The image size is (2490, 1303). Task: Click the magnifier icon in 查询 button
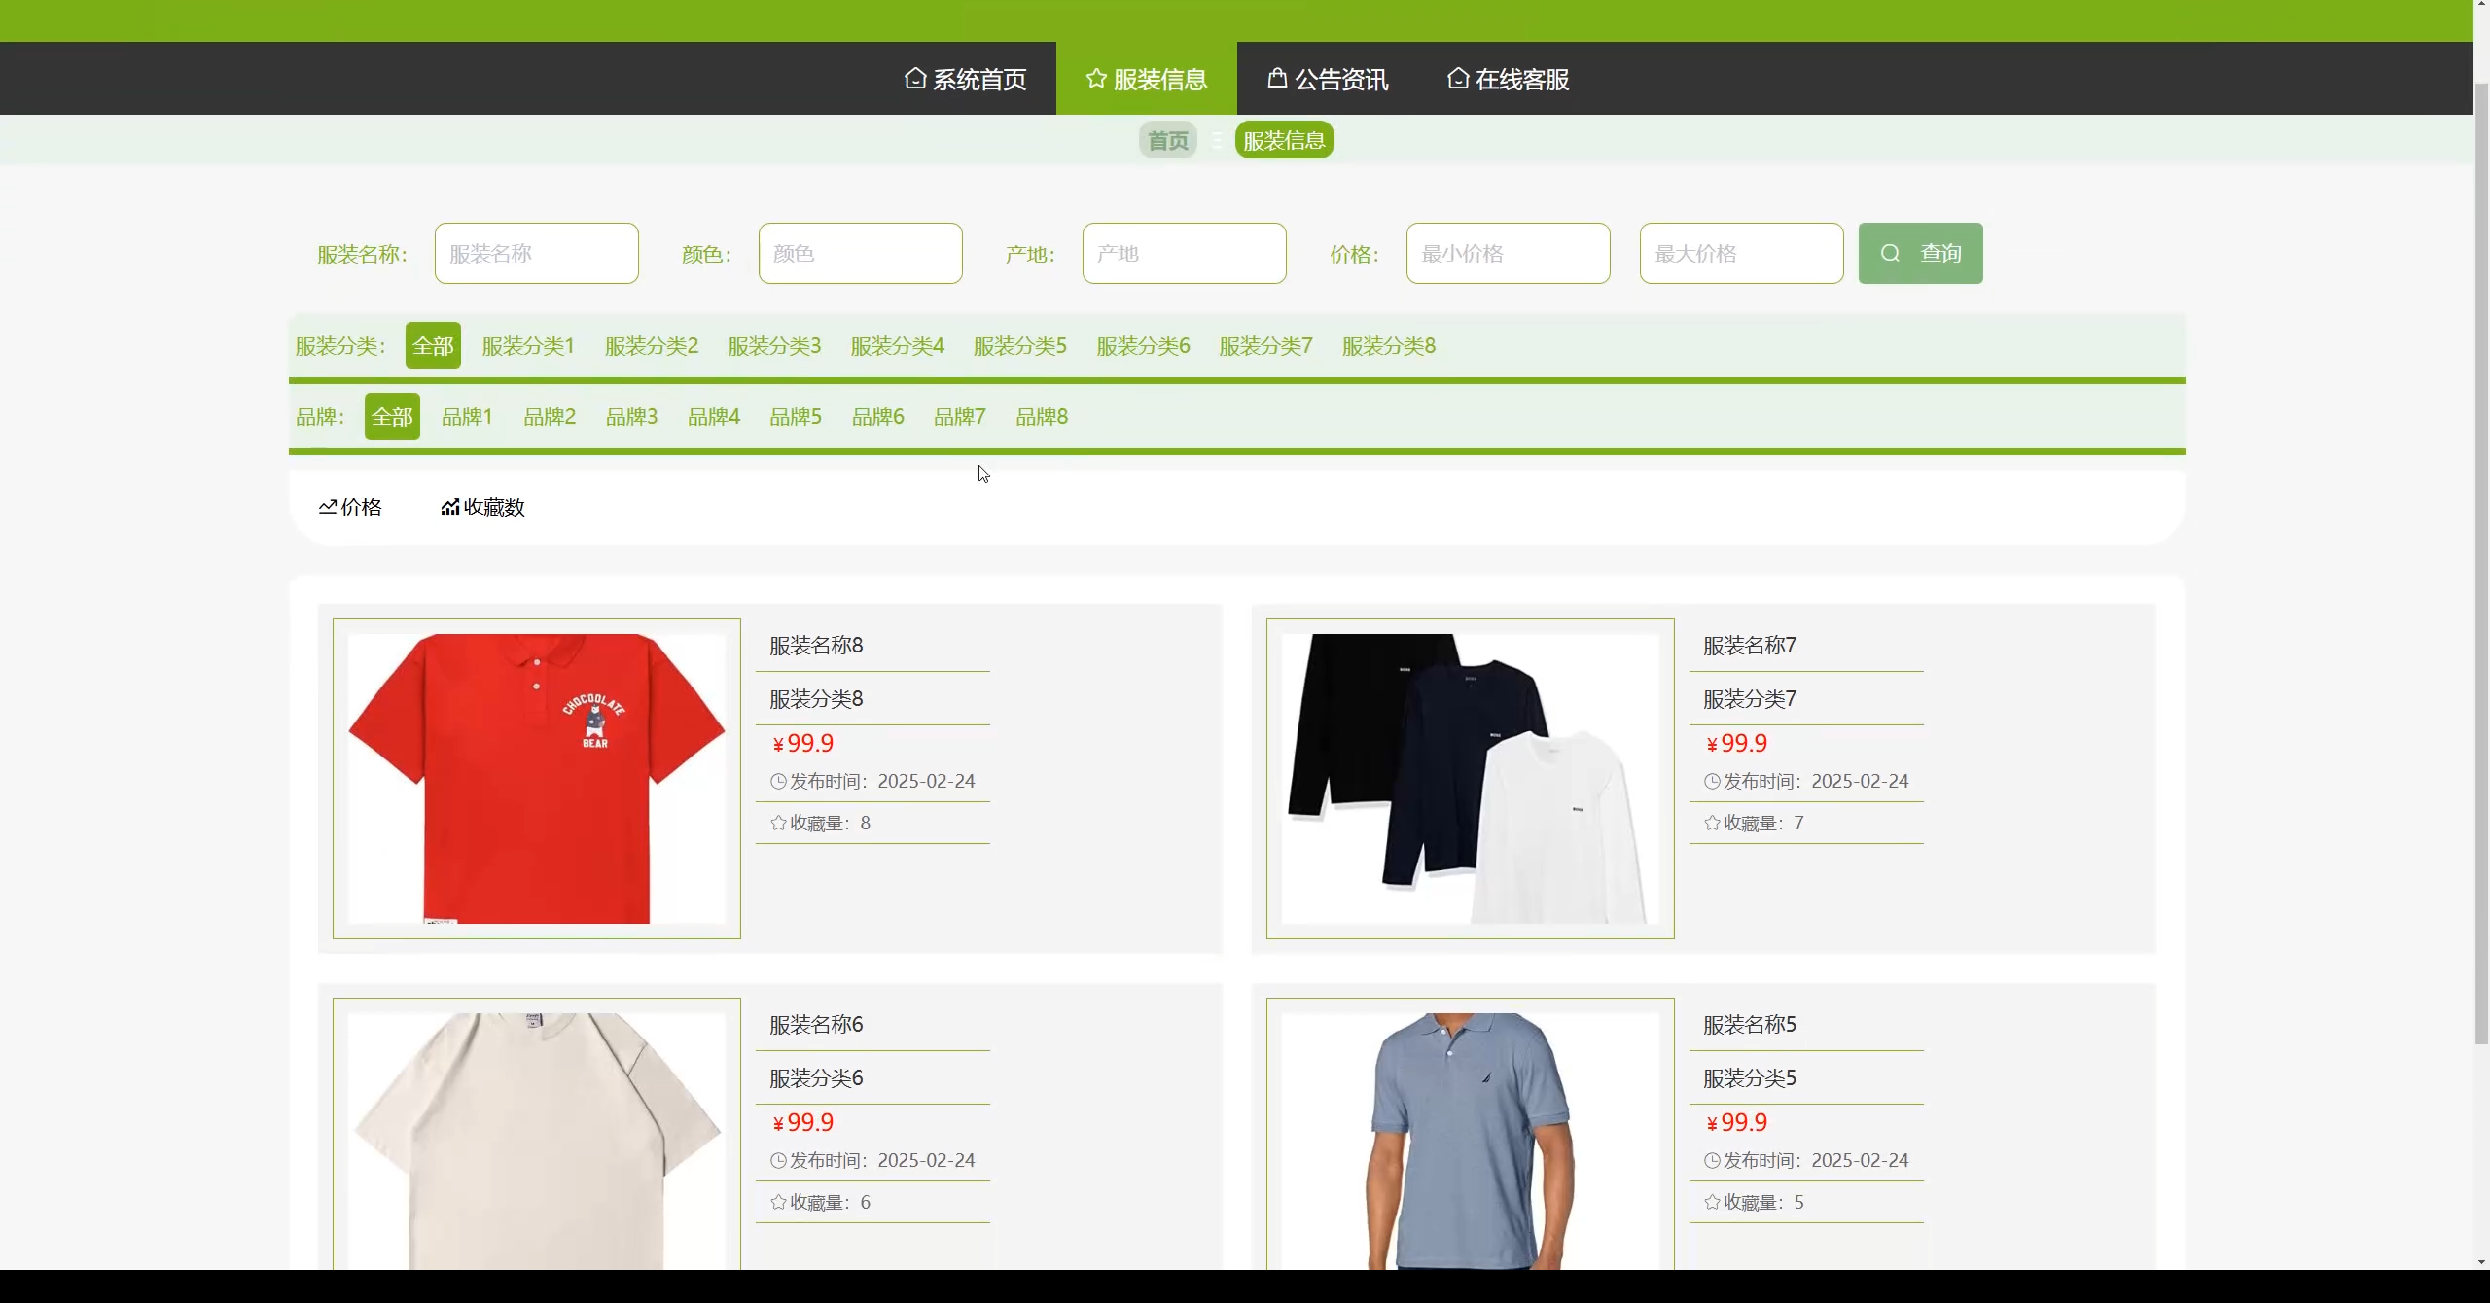[1890, 253]
